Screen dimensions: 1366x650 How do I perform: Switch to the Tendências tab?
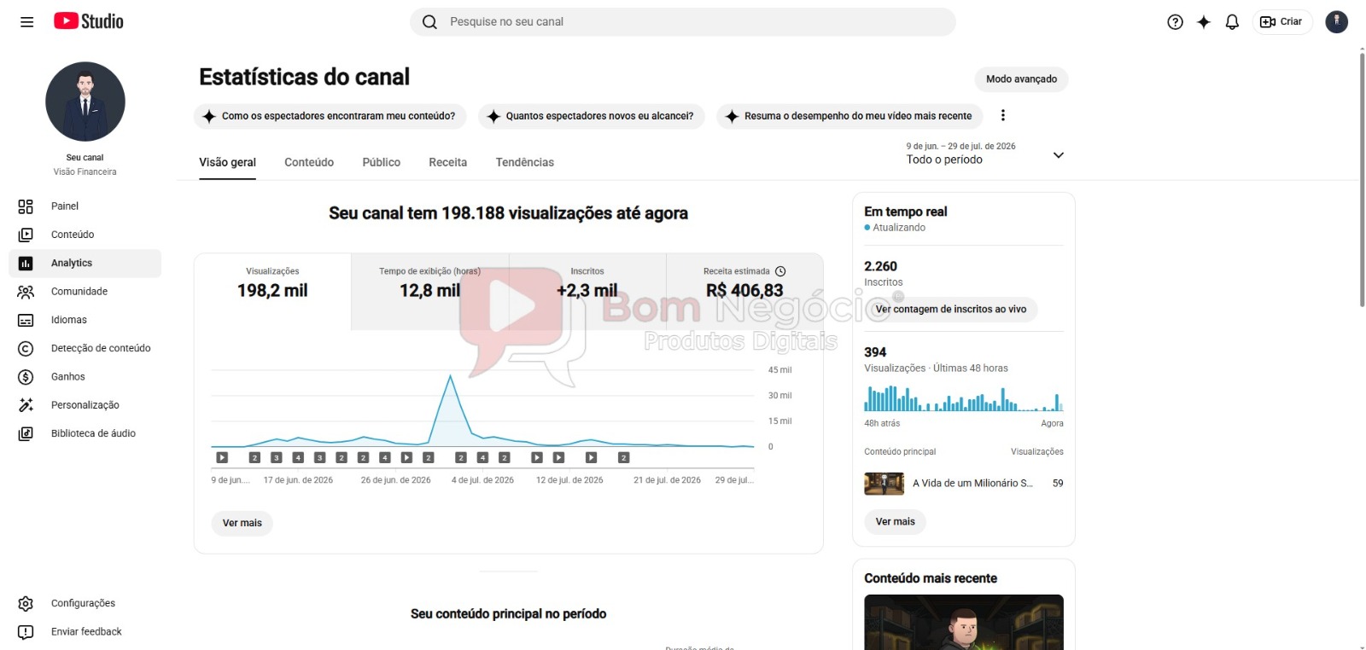(525, 162)
